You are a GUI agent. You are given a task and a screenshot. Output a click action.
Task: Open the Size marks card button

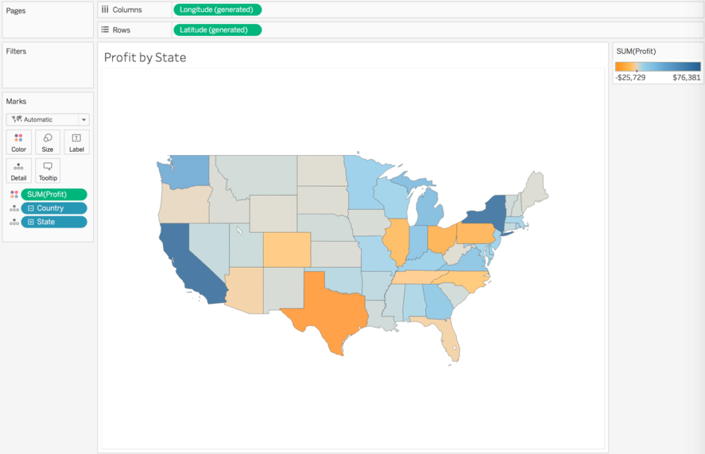pyautogui.click(x=48, y=142)
